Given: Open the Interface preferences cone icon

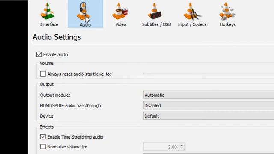Looking at the screenshot, I should tap(48, 11).
